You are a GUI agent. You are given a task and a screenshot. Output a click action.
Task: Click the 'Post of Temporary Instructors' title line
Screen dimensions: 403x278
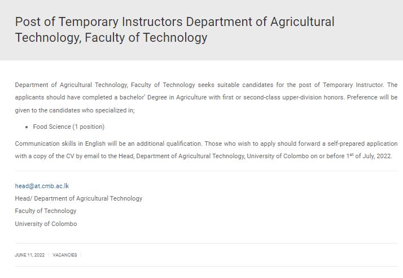175,21
